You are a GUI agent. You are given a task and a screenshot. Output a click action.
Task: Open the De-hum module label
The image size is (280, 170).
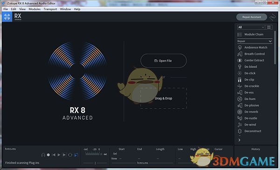point(250,99)
